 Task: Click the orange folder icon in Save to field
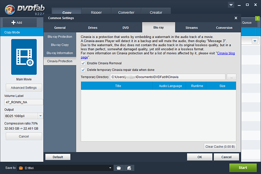pos(21,168)
